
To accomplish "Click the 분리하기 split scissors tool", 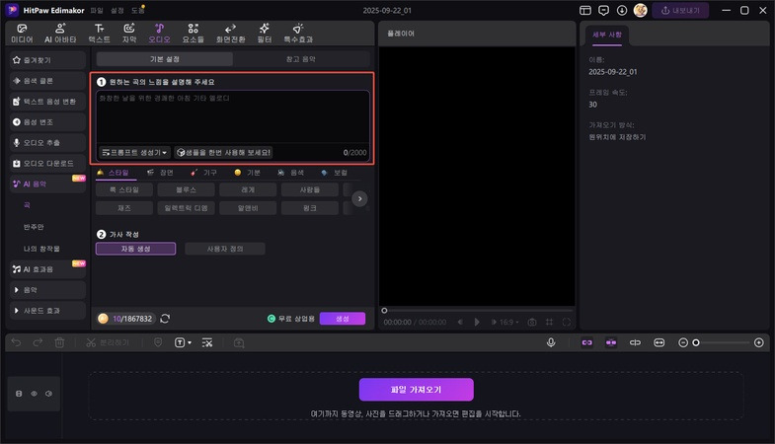I will [108, 342].
